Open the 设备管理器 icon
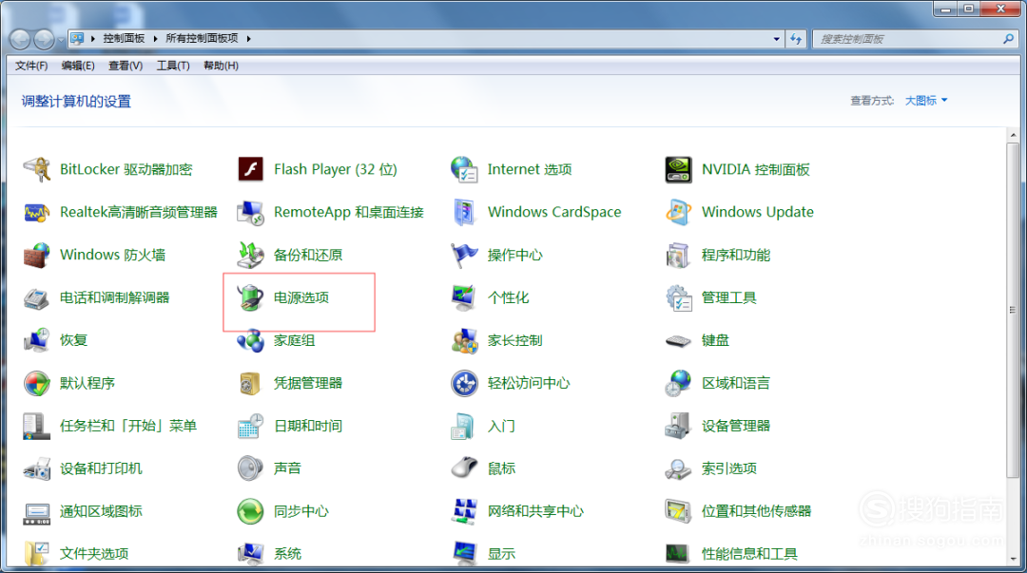The width and height of the screenshot is (1027, 573). tap(678, 426)
